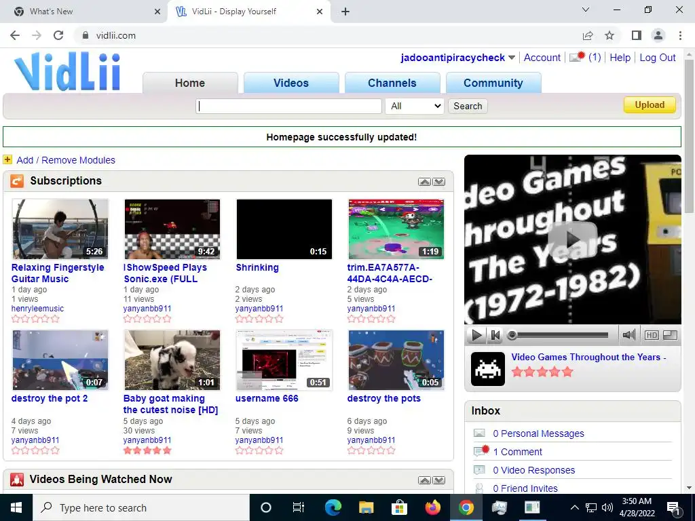Open Chrome three-dot menu
Screen dimensions: 695x521
click(680, 35)
